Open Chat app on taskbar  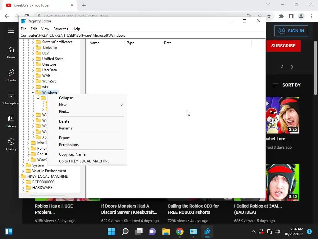point(152,232)
